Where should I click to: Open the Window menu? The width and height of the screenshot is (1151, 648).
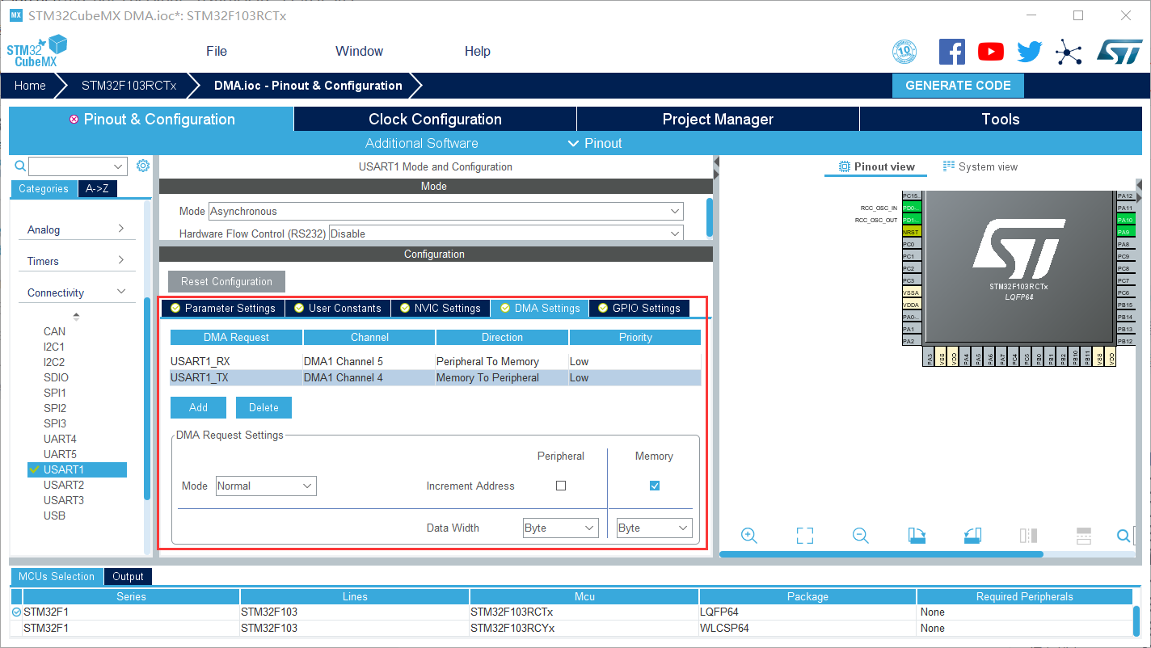(x=359, y=51)
